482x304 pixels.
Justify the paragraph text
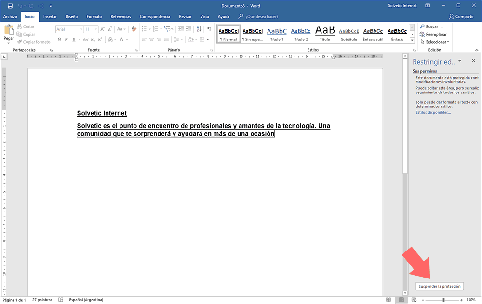(x=166, y=40)
